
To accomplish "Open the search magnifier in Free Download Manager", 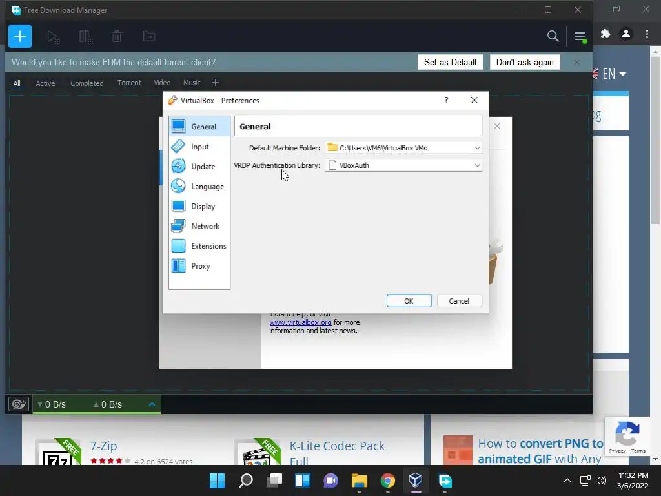I will coord(553,36).
